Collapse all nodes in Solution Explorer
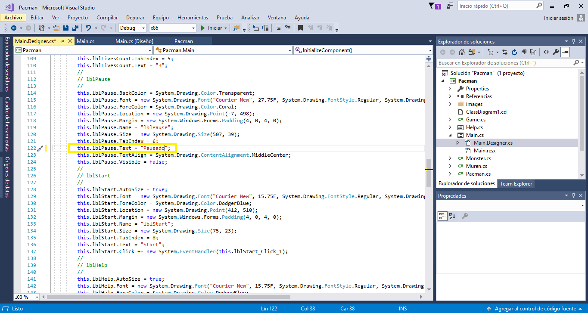 pyautogui.click(x=525, y=52)
